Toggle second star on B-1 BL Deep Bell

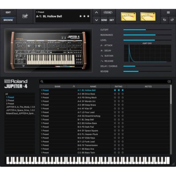tap(119, 119)
